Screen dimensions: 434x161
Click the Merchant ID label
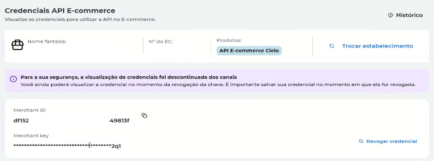[x=29, y=110]
